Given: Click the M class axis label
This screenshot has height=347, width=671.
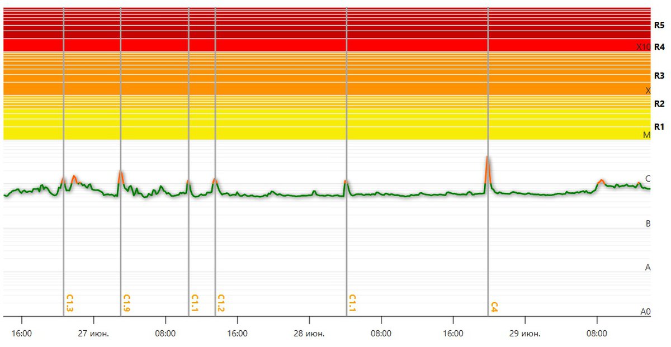Looking at the screenshot, I should tap(648, 135).
